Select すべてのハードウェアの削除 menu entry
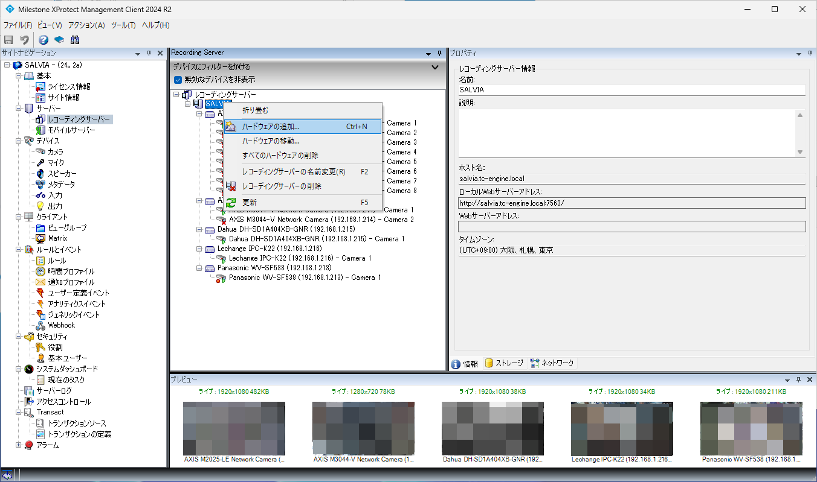 [x=303, y=156]
